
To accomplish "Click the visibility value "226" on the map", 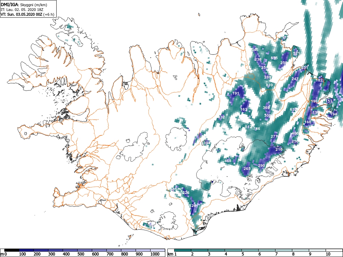I will (x=186, y=193).
